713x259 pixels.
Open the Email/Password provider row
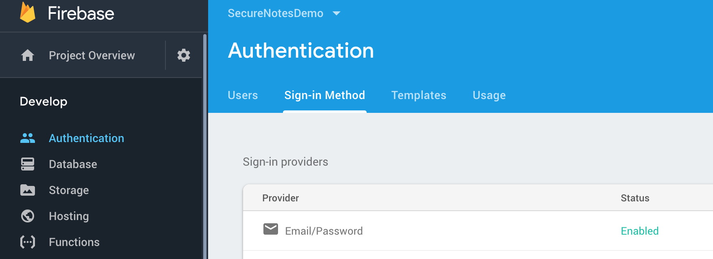(x=478, y=231)
